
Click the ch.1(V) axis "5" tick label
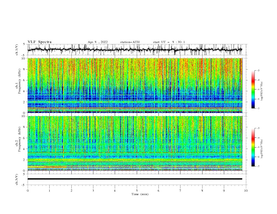24,44
